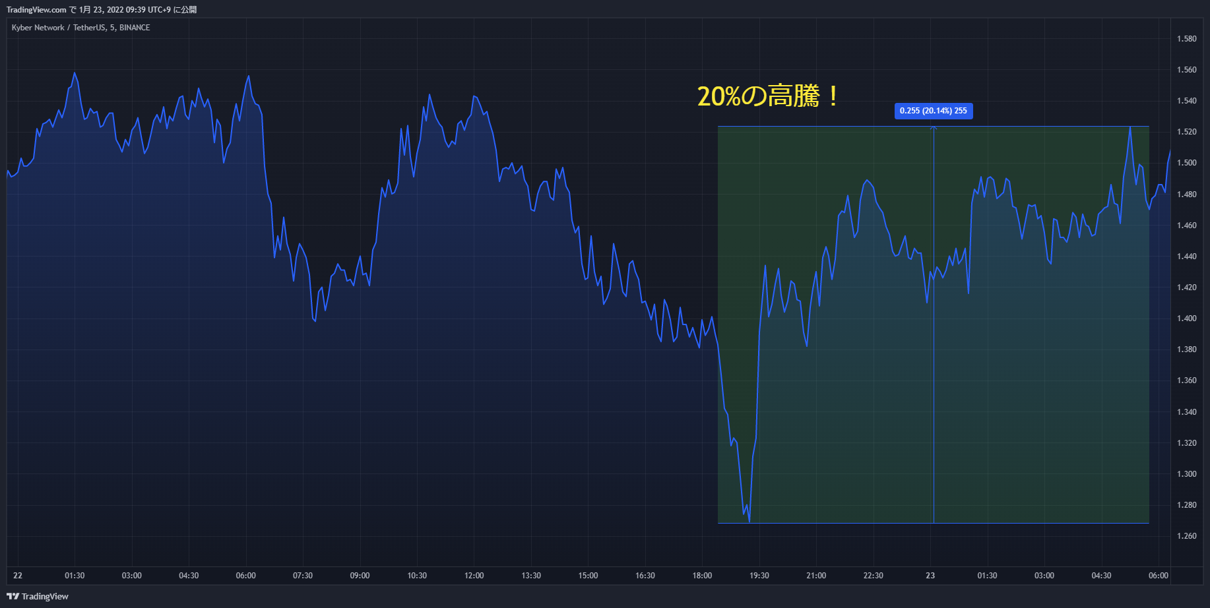Click the blue 0.255 (20.14%) 255 measurement label
1210x608 pixels.
[934, 111]
